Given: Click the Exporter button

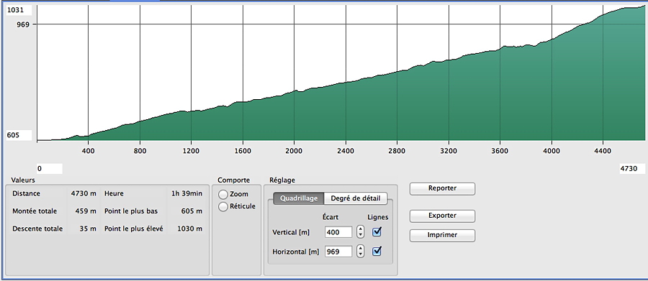Looking at the screenshot, I should click(x=442, y=216).
